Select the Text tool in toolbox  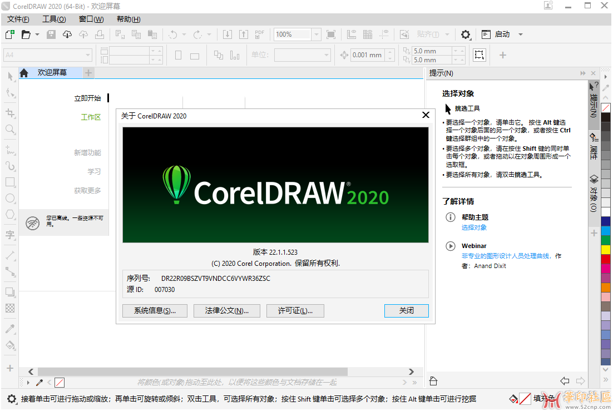tap(10, 235)
